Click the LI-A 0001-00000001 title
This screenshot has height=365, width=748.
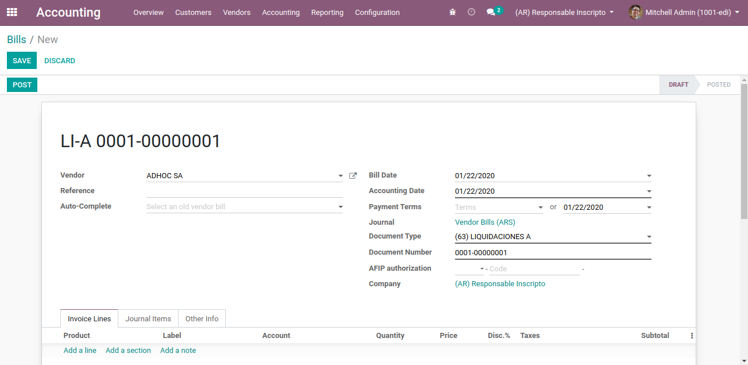click(x=141, y=141)
